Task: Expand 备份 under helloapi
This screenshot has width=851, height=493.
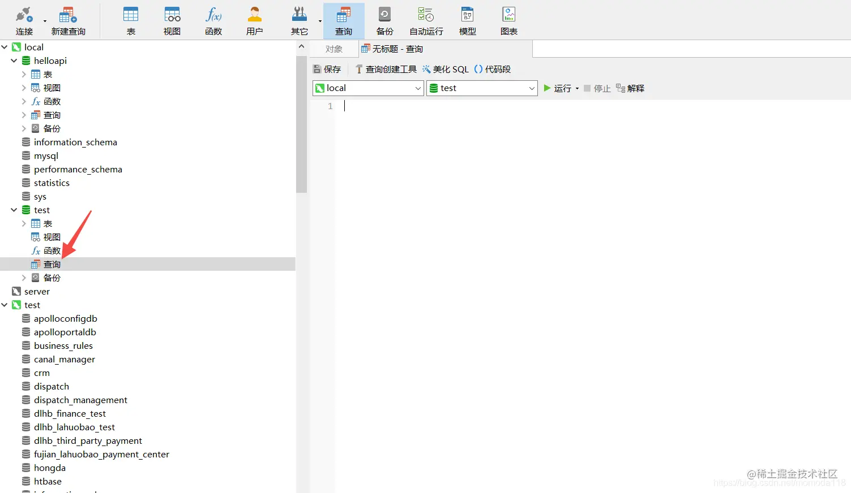Action: pyautogui.click(x=24, y=128)
